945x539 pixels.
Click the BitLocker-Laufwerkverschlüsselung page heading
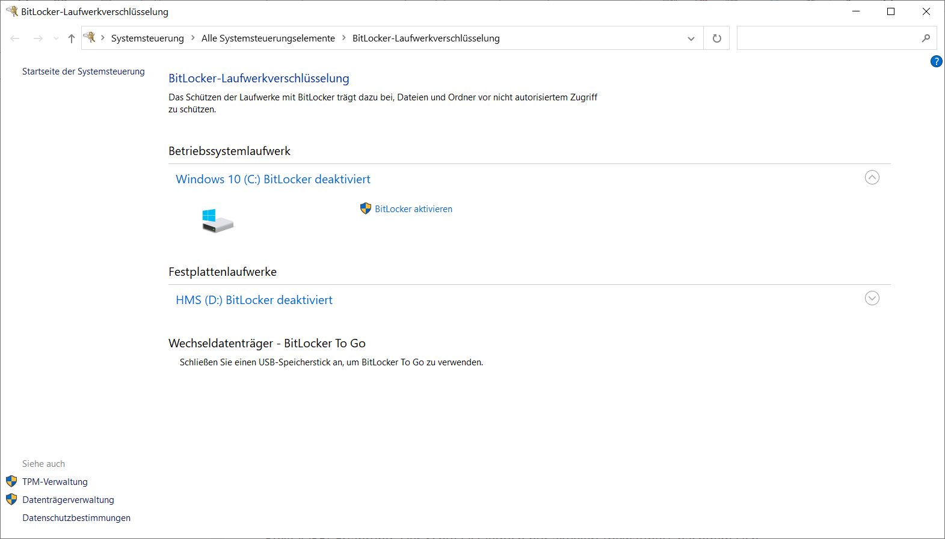[x=259, y=78]
